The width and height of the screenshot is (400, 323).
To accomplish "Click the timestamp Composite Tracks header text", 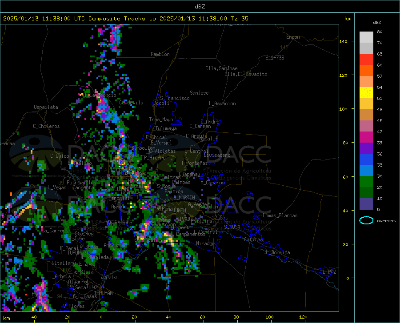I will pos(125,19).
